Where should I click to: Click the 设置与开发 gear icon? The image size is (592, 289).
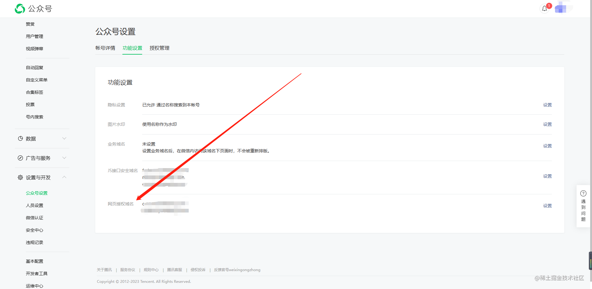point(20,177)
